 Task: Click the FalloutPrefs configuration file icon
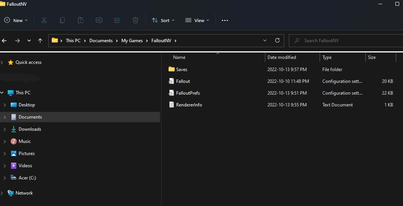click(171, 93)
